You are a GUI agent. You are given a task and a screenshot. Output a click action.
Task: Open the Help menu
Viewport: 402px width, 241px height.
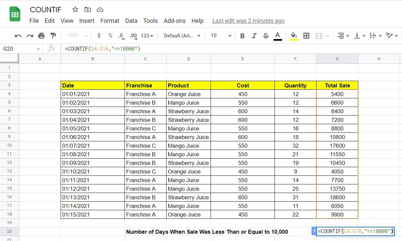(x=197, y=21)
